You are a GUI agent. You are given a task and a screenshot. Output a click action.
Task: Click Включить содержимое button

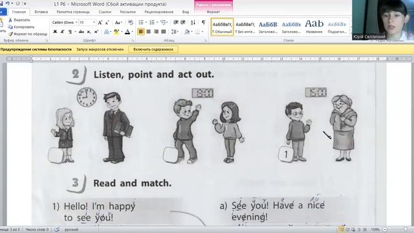click(x=153, y=49)
